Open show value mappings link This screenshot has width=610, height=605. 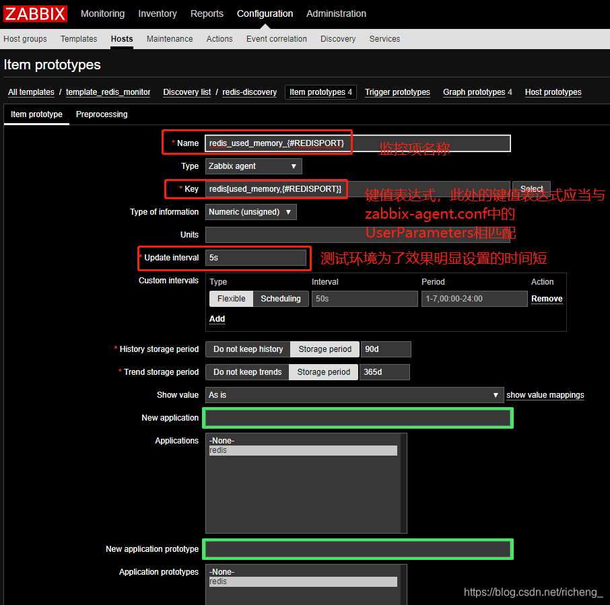click(x=545, y=395)
